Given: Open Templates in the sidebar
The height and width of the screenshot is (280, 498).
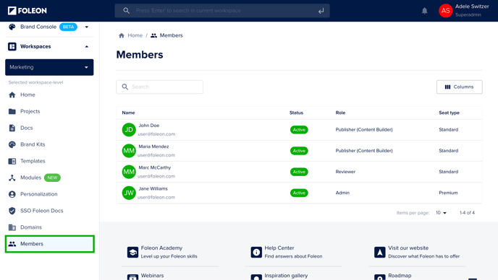Looking at the screenshot, I should click(x=33, y=161).
